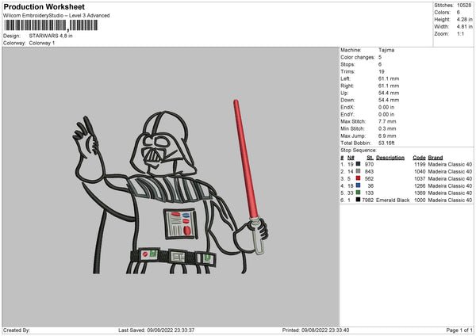
Task: Click the Emerald Black description text
Action: tap(393, 200)
